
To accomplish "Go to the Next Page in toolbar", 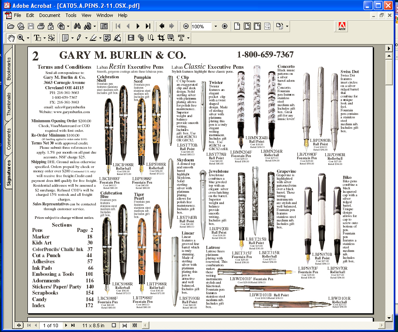I will click(138, 26).
